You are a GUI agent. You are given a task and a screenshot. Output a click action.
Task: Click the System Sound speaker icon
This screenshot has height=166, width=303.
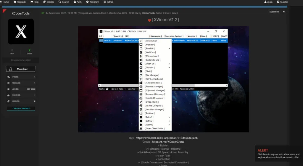(x=141, y=60)
